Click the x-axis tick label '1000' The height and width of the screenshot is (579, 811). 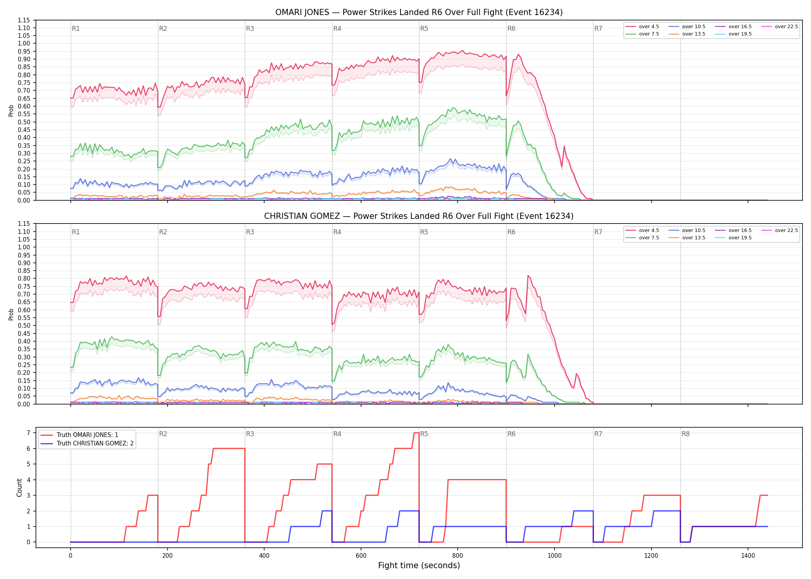pos(555,556)
